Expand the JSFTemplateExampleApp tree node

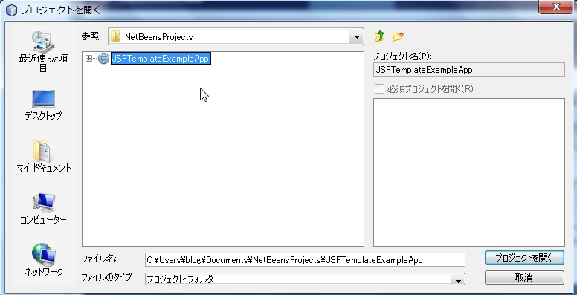click(x=88, y=59)
